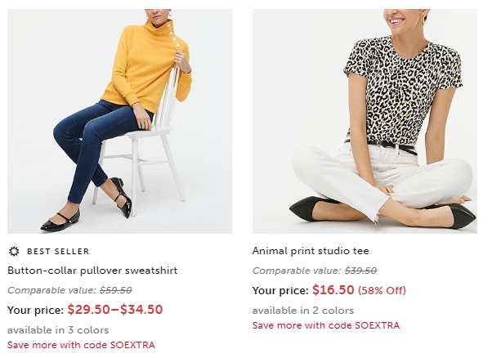Click the Best Seller badge star icon
The width and height of the screenshot is (492, 358).
(14, 251)
